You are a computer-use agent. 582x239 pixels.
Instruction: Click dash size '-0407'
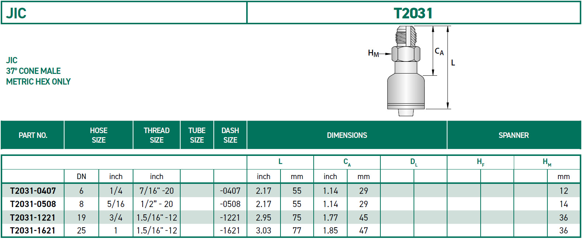pos(230,191)
